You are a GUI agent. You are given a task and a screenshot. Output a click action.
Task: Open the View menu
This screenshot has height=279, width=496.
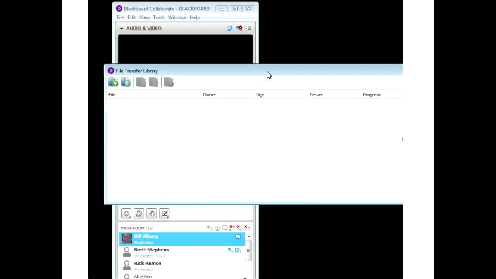point(145,17)
